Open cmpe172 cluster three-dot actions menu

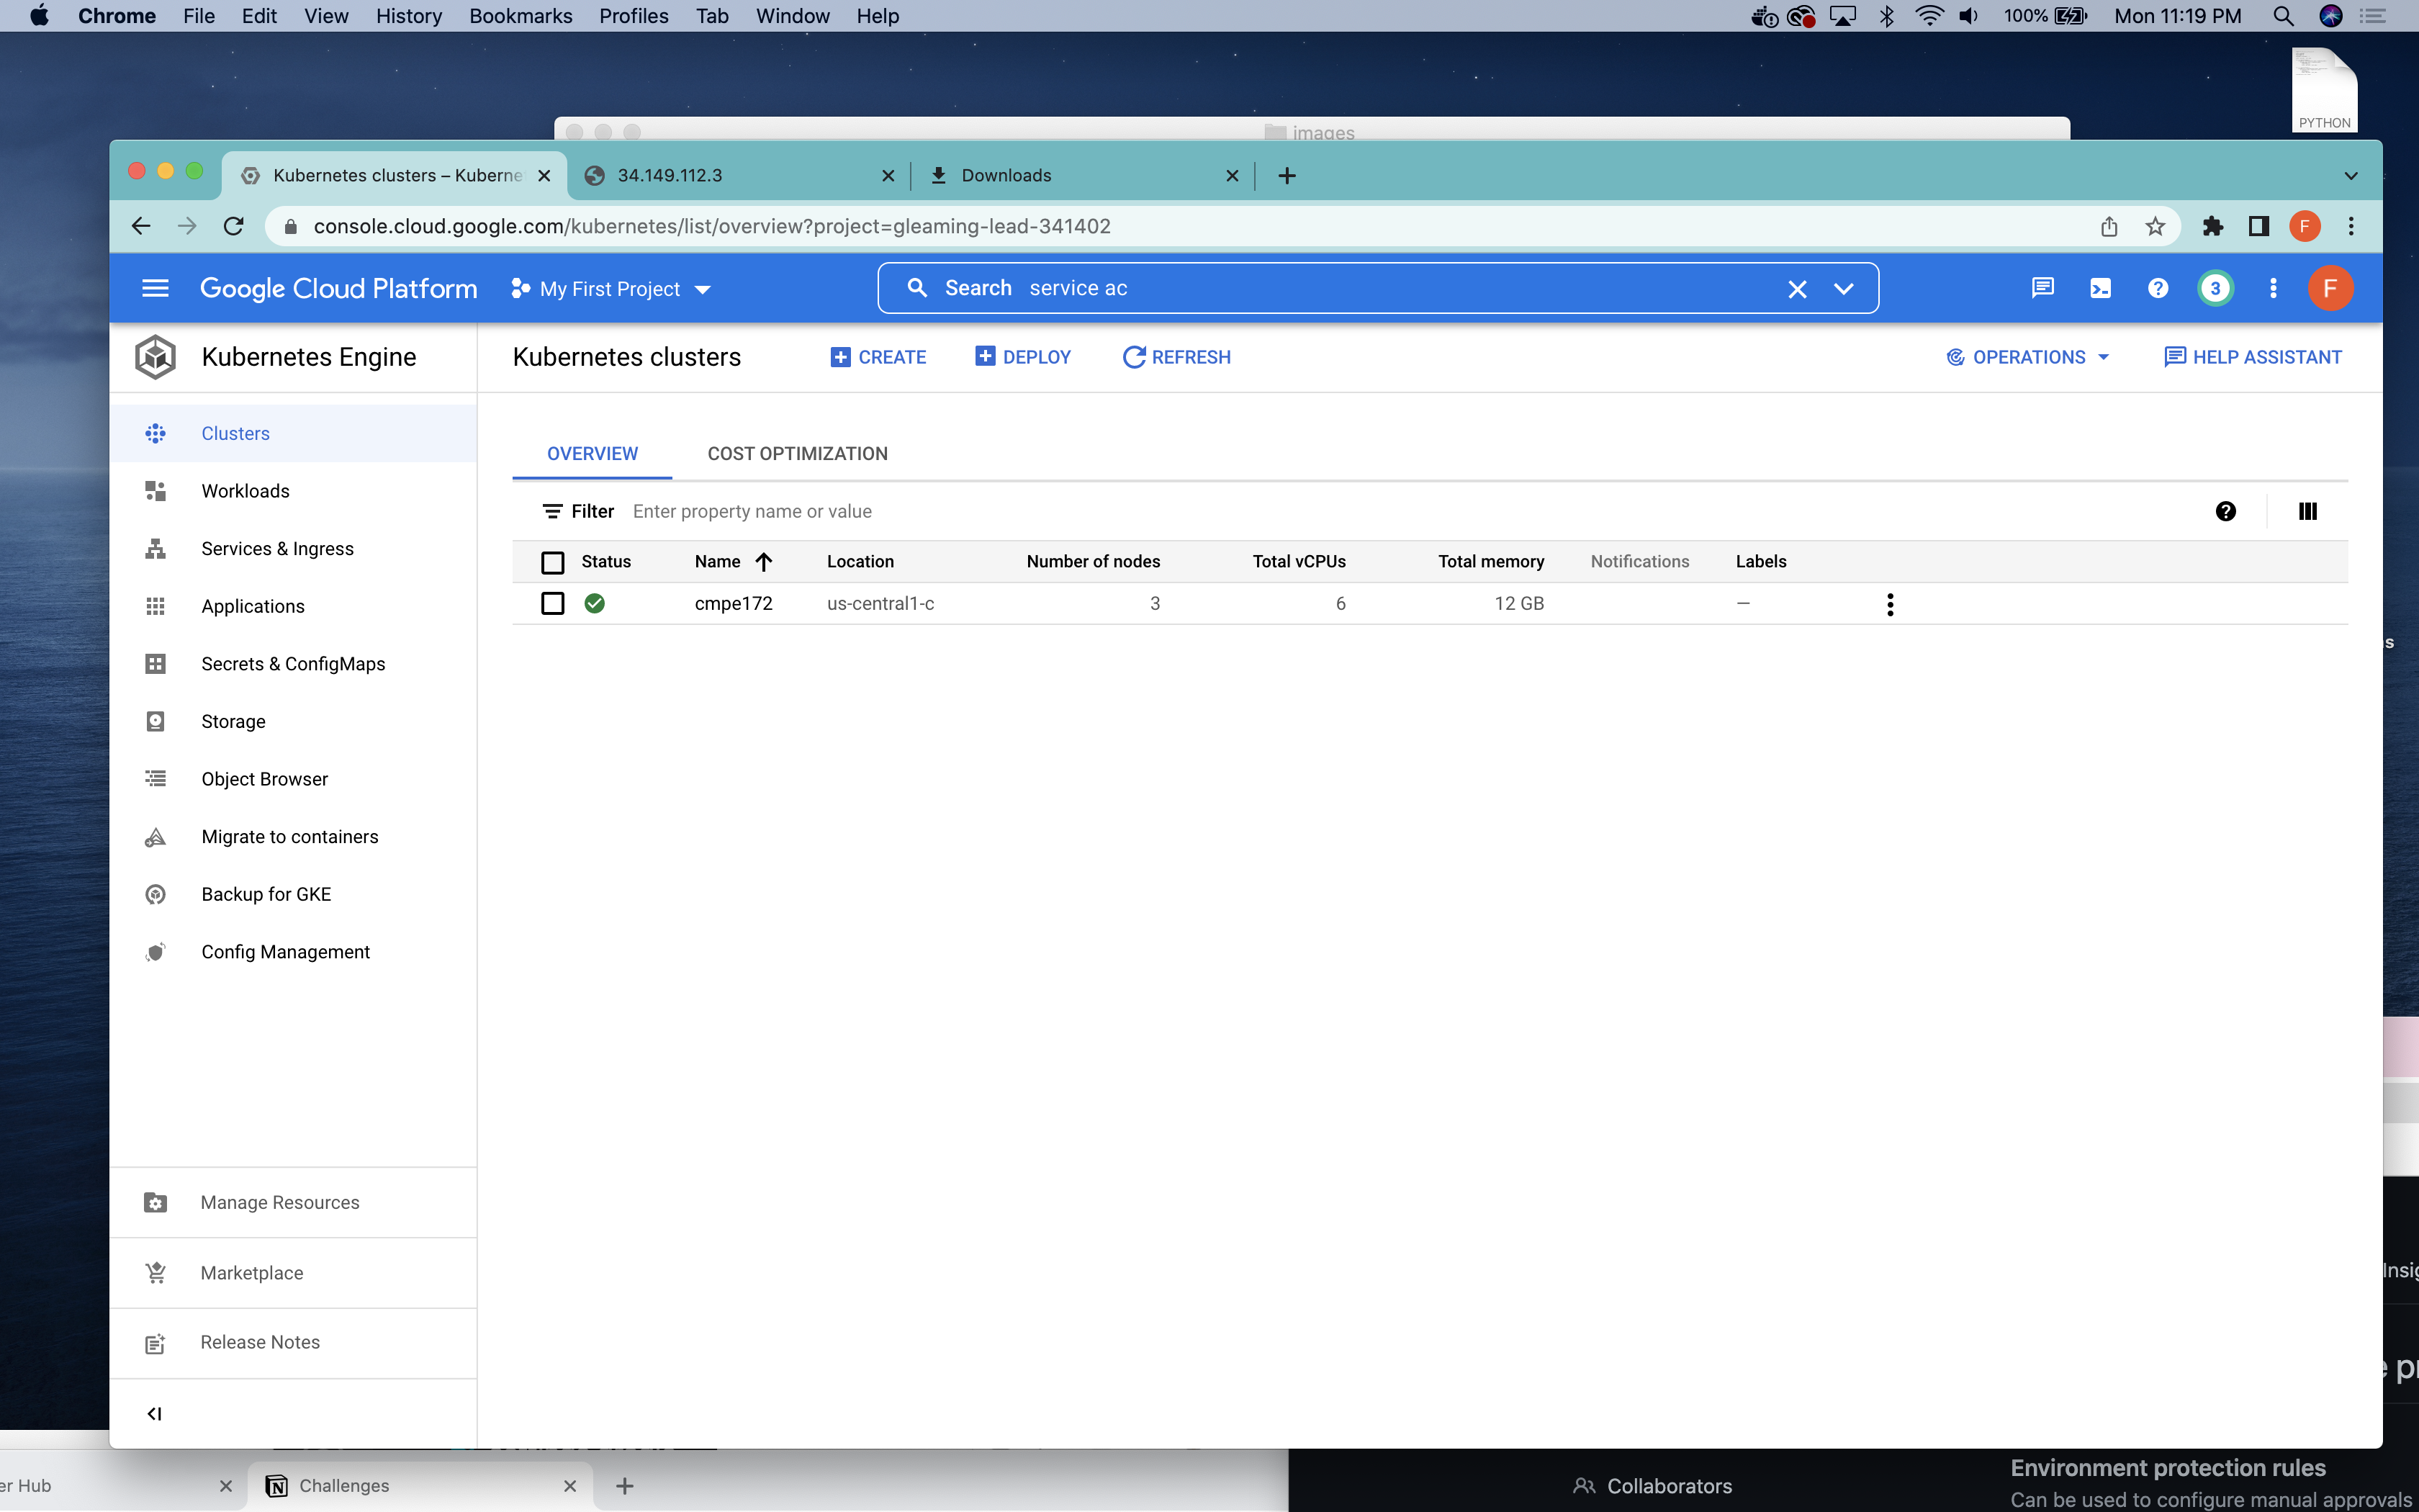(x=1889, y=604)
